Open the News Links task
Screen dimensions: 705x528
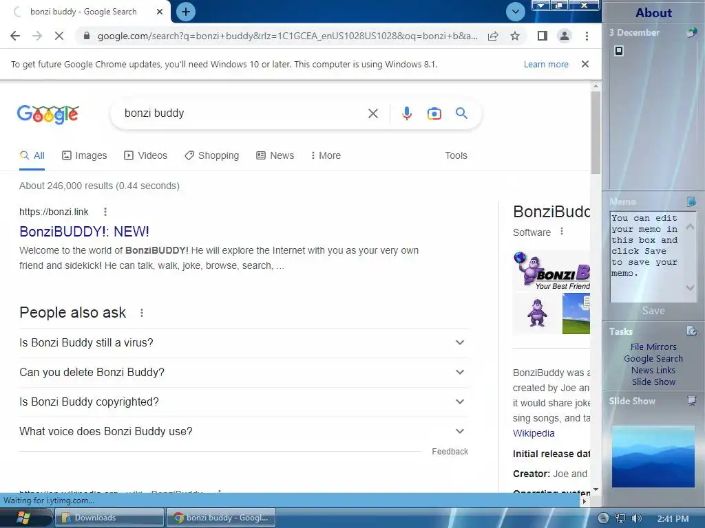tap(653, 371)
